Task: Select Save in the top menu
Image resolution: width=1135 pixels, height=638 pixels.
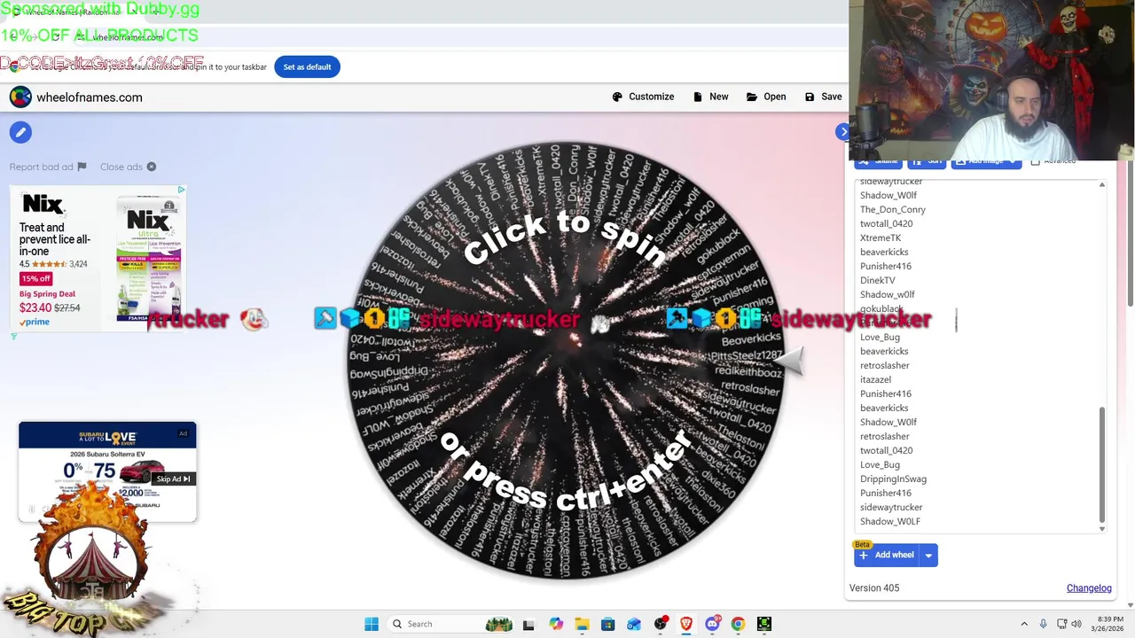Action: tap(823, 97)
